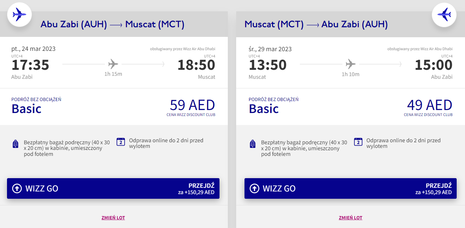Click the 17:35 departure time
The image size is (465, 228).
[x=30, y=65]
